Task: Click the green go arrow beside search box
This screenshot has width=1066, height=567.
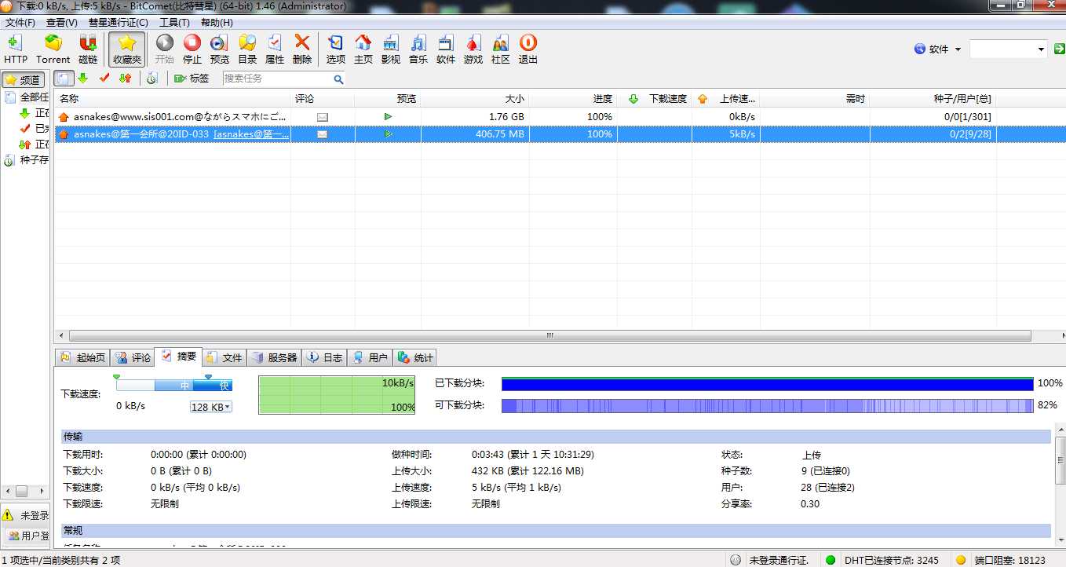Action: pos(1060,49)
